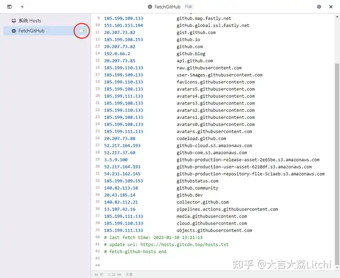Image resolution: width=340 pixels, height=278 pixels.
Task: Click IP 192.0.66.2
Action: [117, 53]
